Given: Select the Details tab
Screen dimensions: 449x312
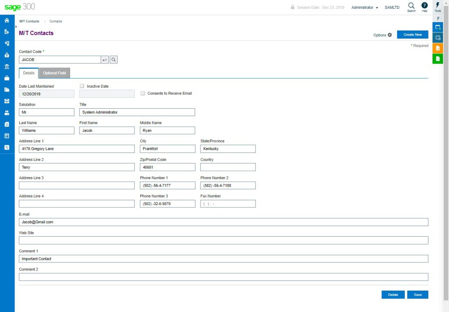Looking at the screenshot, I should coord(29,73).
